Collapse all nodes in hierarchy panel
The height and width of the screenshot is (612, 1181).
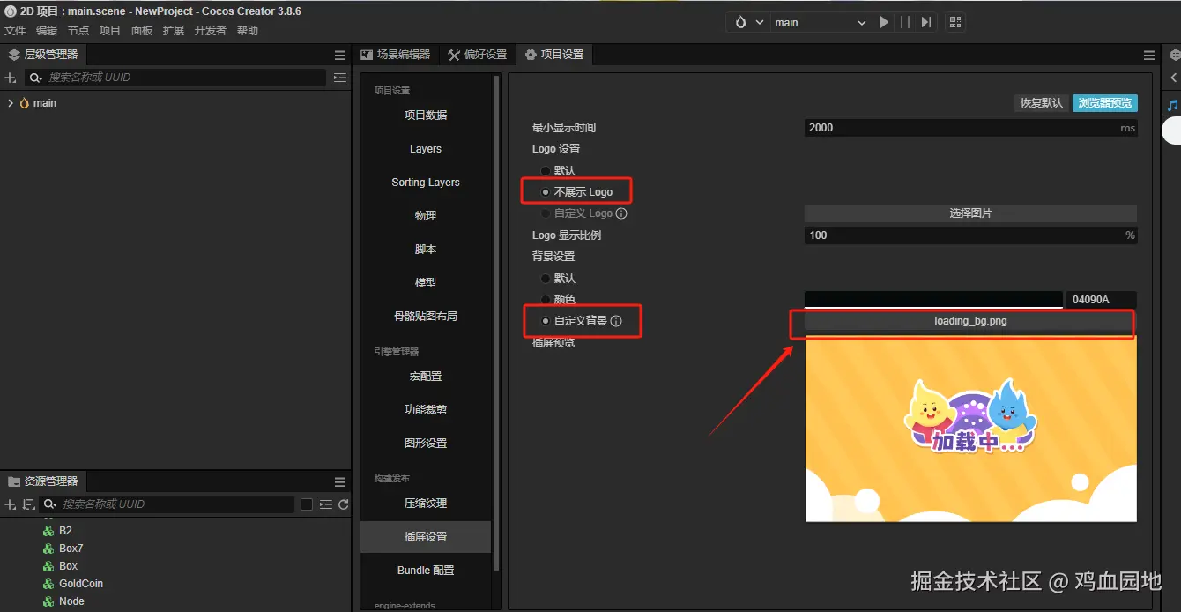click(340, 78)
